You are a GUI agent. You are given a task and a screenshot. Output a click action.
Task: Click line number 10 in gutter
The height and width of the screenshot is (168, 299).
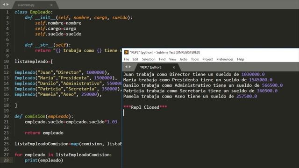coord(6,61)
